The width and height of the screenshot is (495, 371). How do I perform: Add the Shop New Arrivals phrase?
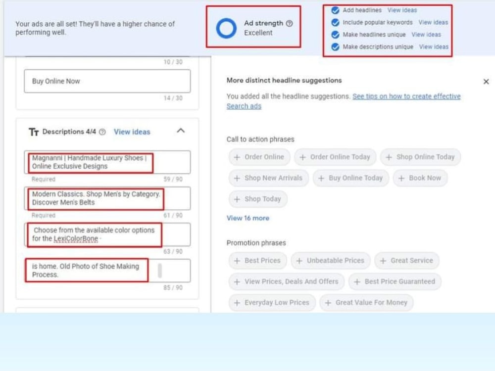(268, 178)
